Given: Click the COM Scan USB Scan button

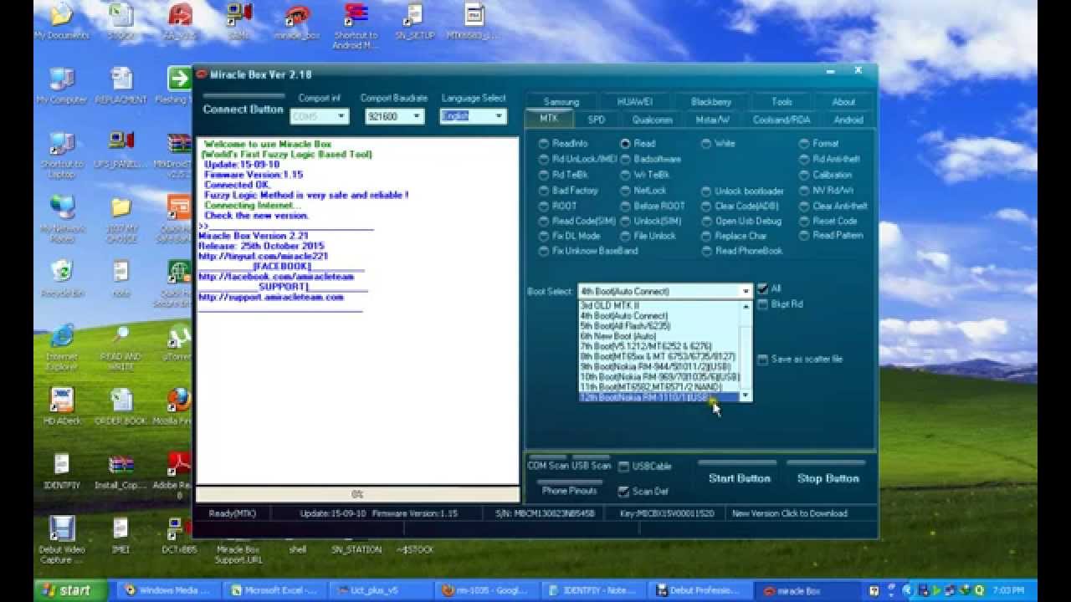Looking at the screenshot, I should (x=569, y=466).
